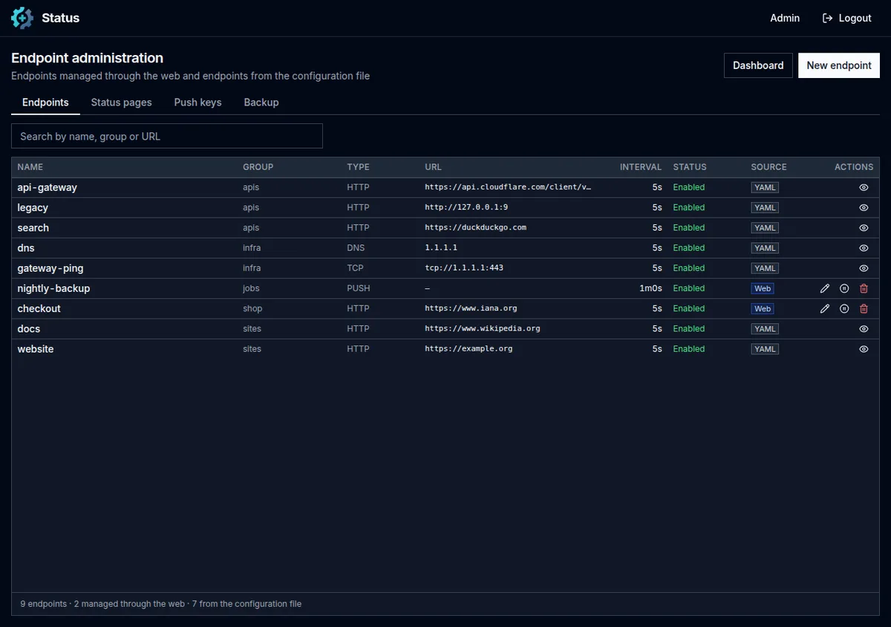Click the nightly-backup endpoint name

point(54,288)
